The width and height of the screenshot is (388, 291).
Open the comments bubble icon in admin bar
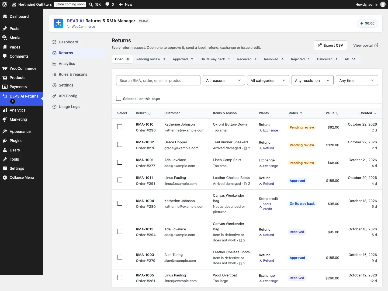[x=107, y=4]
